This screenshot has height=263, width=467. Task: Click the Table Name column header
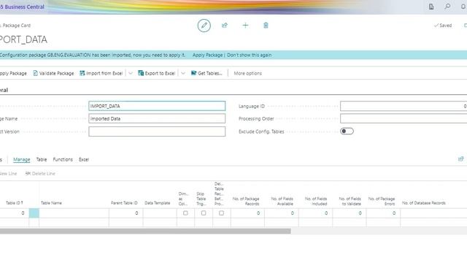pos(51,203)
